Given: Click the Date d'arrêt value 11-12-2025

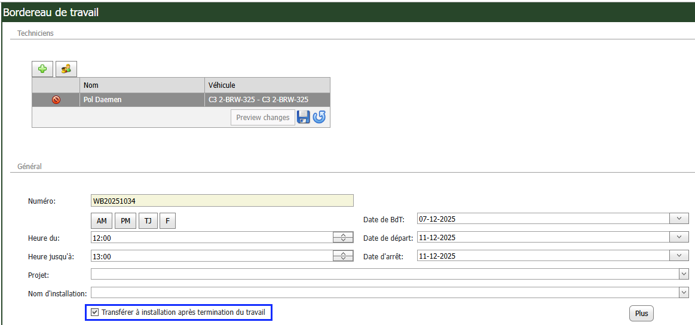Looking at the screenshot, I should point(543,256).
